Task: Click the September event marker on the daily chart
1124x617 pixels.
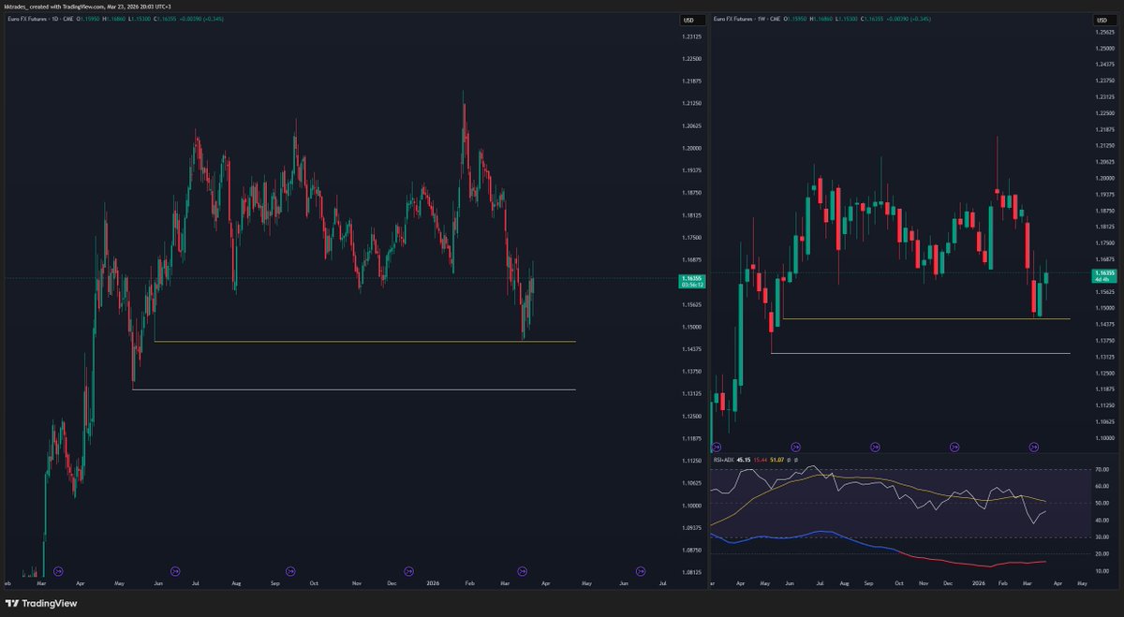Action: click(290, 570)
